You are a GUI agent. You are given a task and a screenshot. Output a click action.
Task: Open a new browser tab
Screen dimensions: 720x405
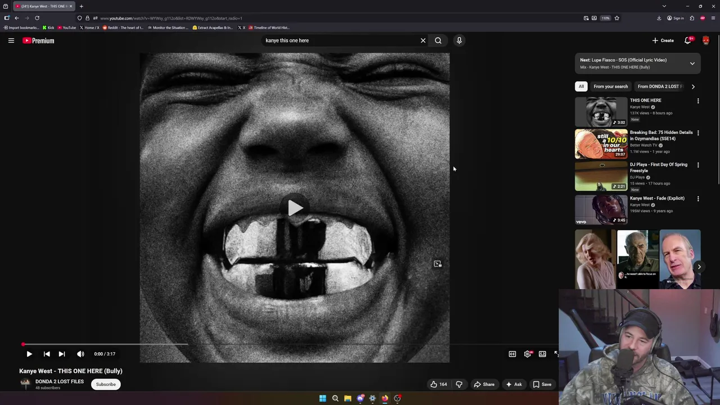pyautogui.click(x=81, y=6)
